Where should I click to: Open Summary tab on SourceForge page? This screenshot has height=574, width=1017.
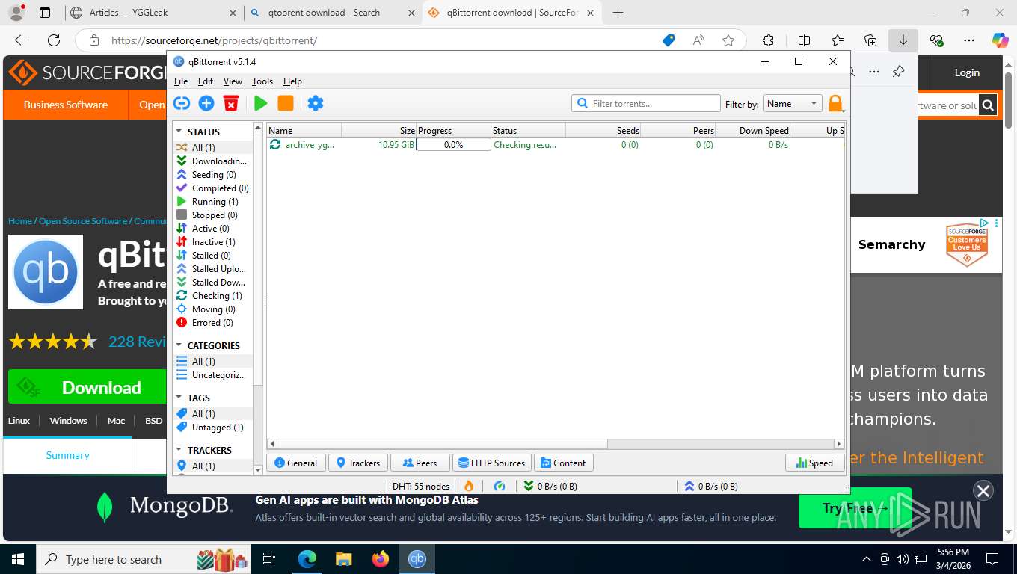pyautogui.click(x=67, y=455)
